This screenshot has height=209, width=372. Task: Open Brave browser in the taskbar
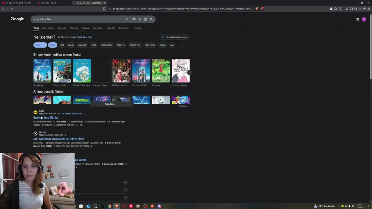coord(117,206)
